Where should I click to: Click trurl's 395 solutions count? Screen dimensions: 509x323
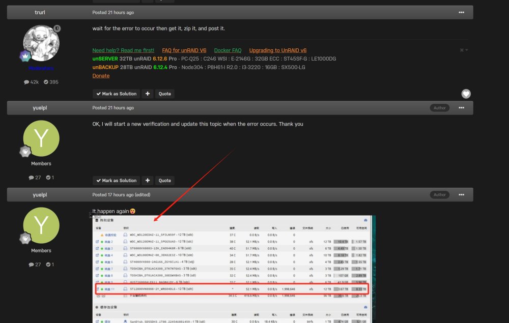click(51, 82)
